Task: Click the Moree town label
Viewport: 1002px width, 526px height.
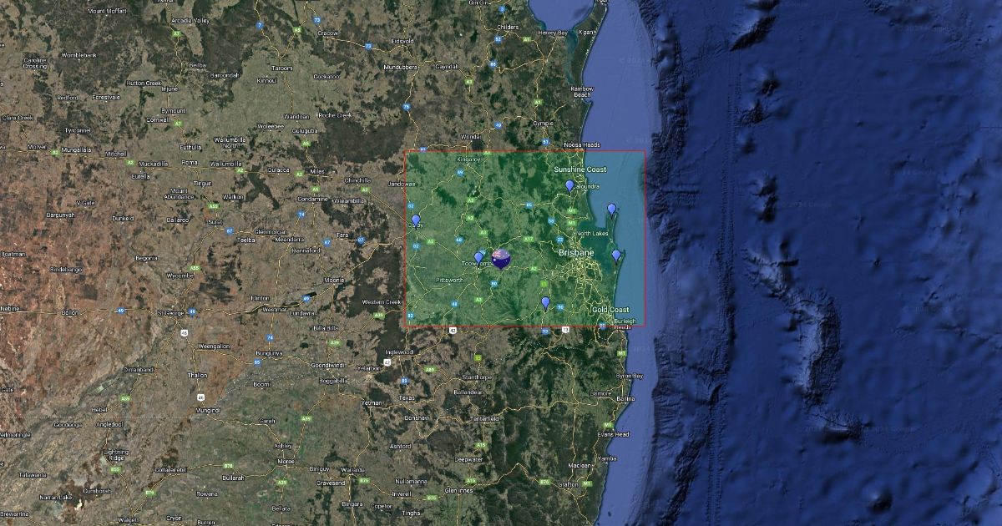Action: click(x=286, y=461)
